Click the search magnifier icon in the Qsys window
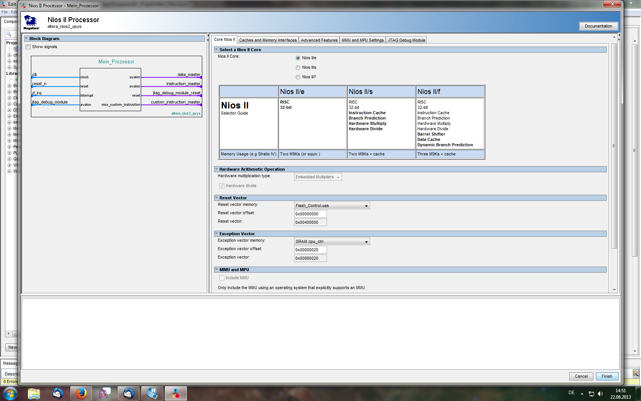Image resolution: width=641 pixels, height=401 pixels. [x=8, y=34]
